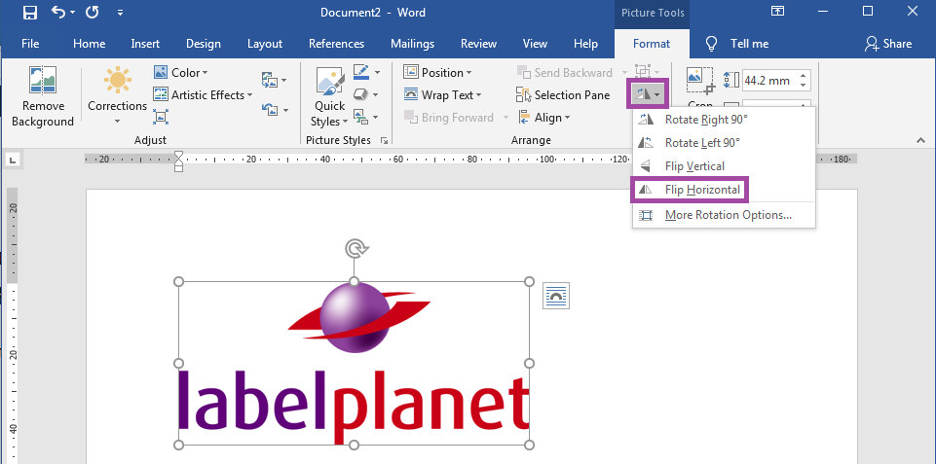Click the Save icon in the title bar
The height and width of the screenshot is (464, 936).
30,13
